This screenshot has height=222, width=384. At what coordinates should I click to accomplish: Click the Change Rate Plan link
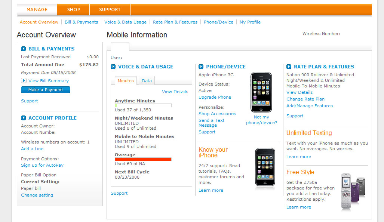[x=305, y=99]
